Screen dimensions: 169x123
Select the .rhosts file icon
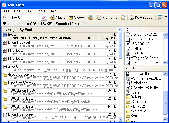(5, 67)
